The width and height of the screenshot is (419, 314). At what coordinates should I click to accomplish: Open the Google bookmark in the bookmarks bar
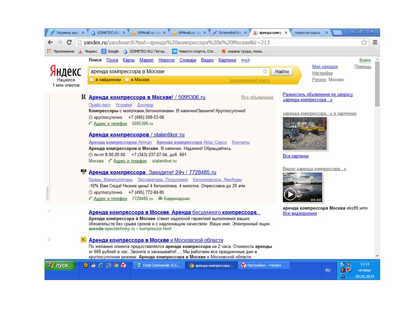110,51
